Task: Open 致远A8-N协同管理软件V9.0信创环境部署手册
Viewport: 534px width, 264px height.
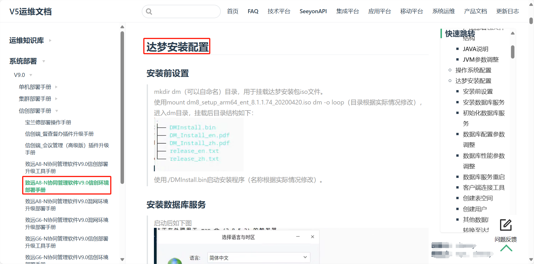Action: pyautogui.click(x=67, y=186)
